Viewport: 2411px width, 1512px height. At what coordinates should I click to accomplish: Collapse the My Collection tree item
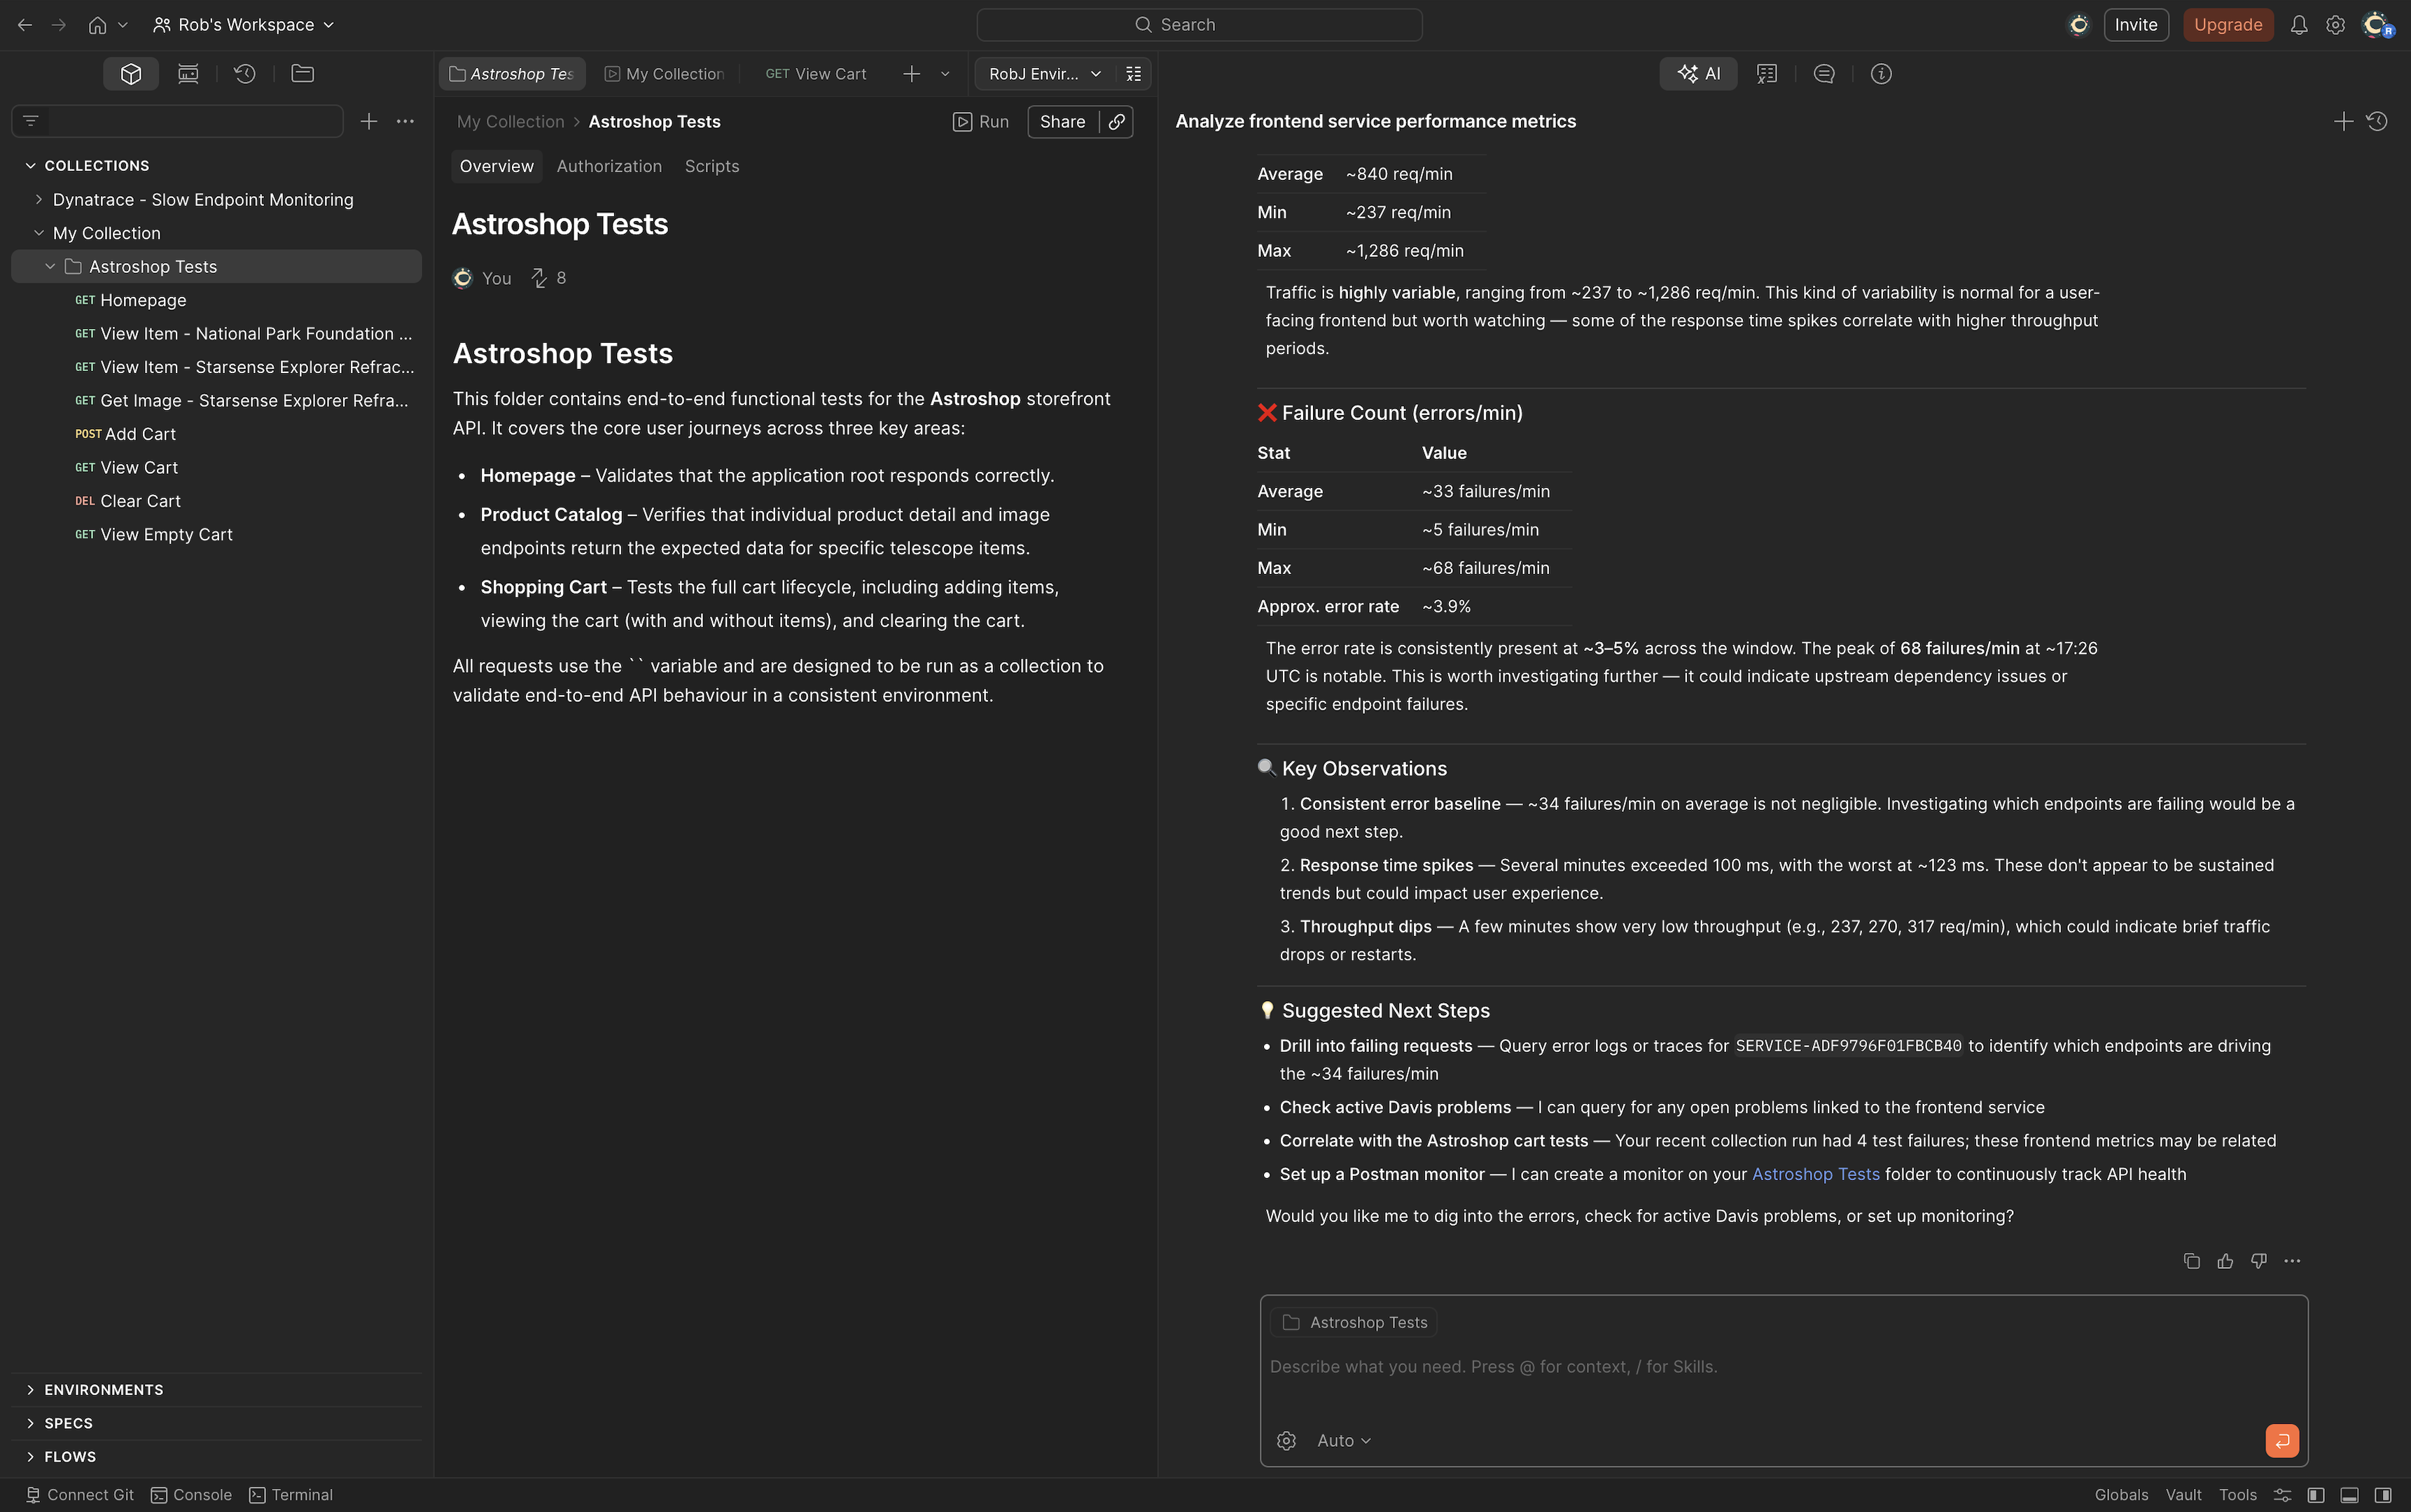pyautogui.click(x=39, y=233)
